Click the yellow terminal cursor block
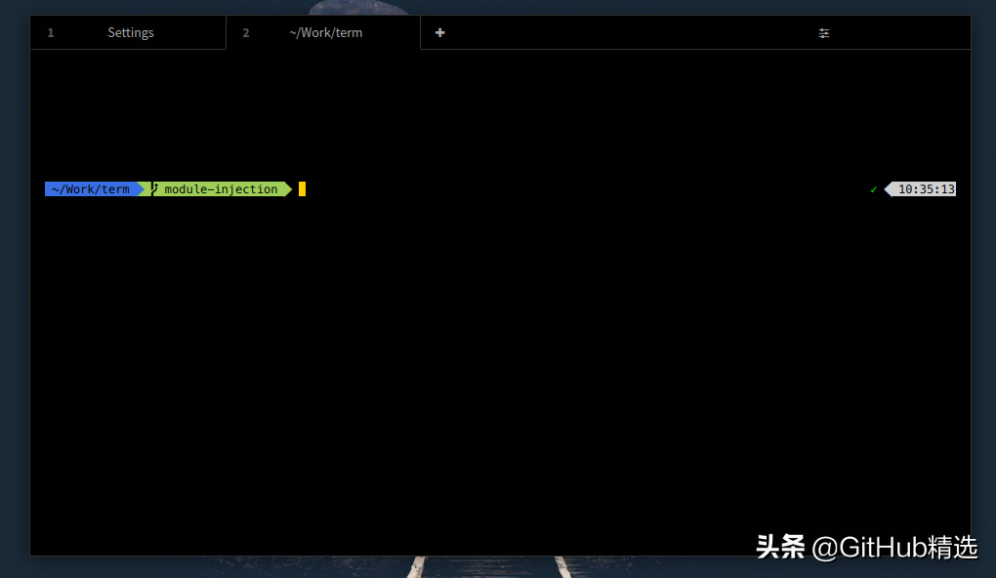The image size is (996, 578). tap(303, 189)
